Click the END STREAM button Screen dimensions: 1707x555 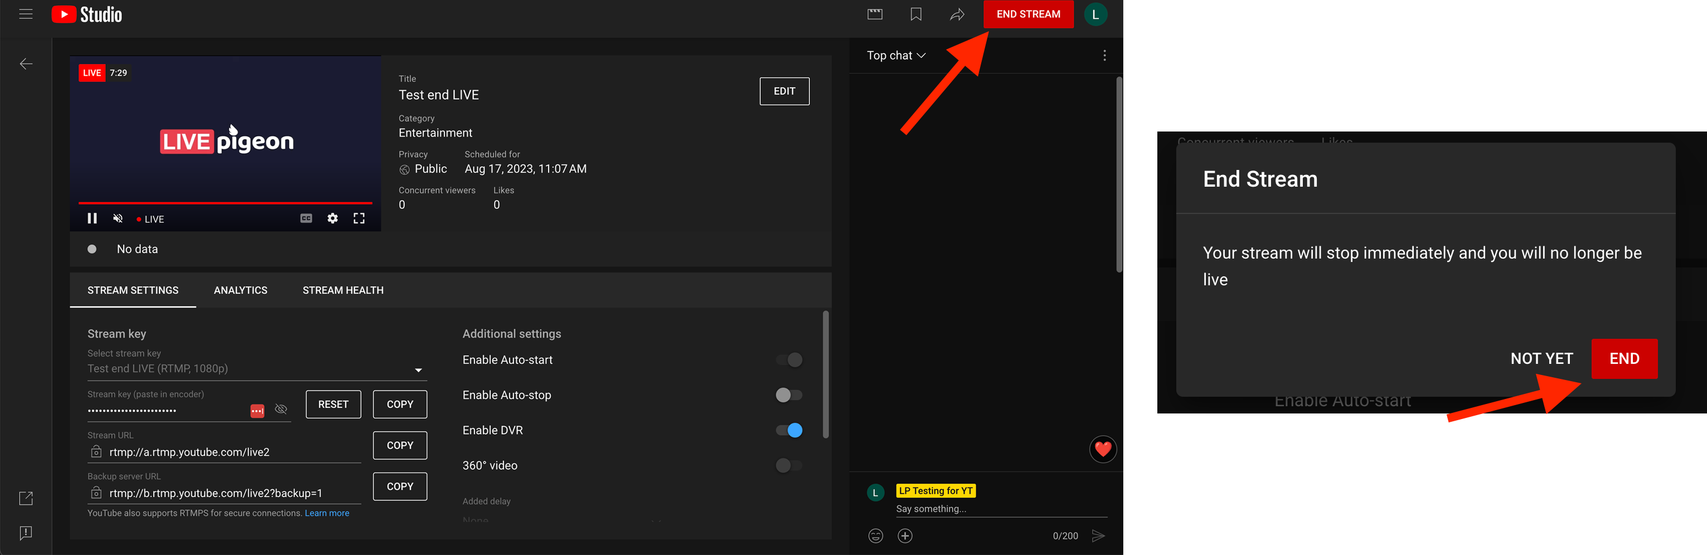[x=1029, y=14]
